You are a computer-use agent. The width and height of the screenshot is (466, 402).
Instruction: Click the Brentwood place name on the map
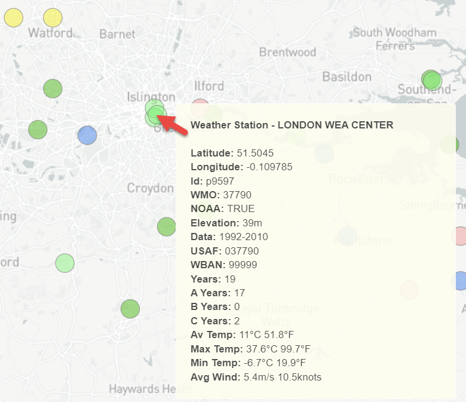tap(287, 52)
